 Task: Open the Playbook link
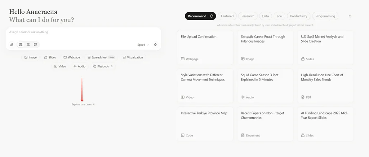(x=103, y=66)
